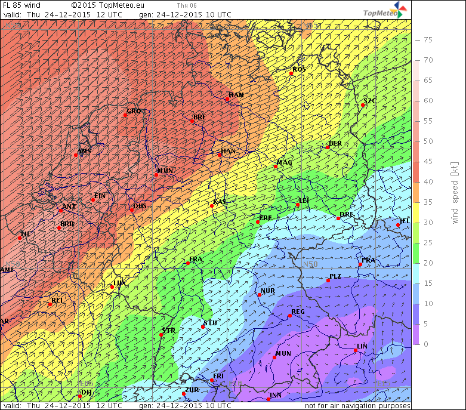466x410 pixels.
Task: Select the green 20–25 kt legend color
Action: [x=418, y=252]
